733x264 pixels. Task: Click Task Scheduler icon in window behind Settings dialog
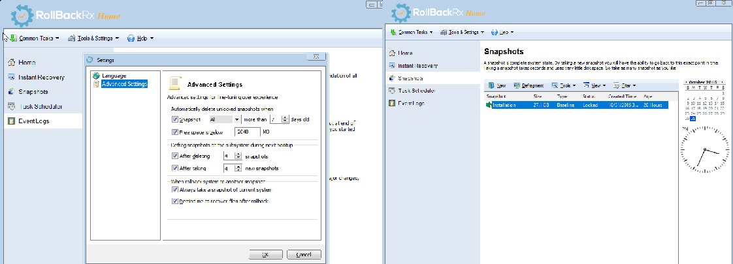pyautogui.click(x=12, y=106)
